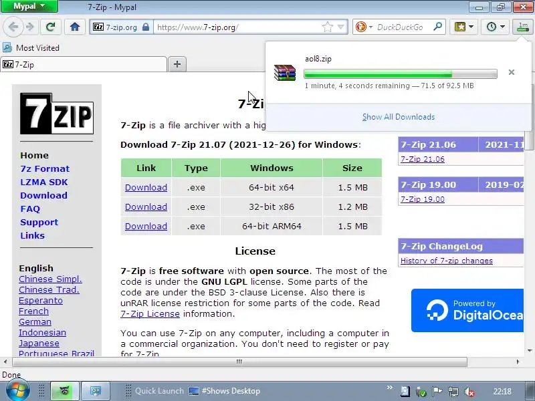The height and width of the screenshot is (401, 535).
Task: Open the 7-Zip 19.00 news link
Action: tap(423, 199)
